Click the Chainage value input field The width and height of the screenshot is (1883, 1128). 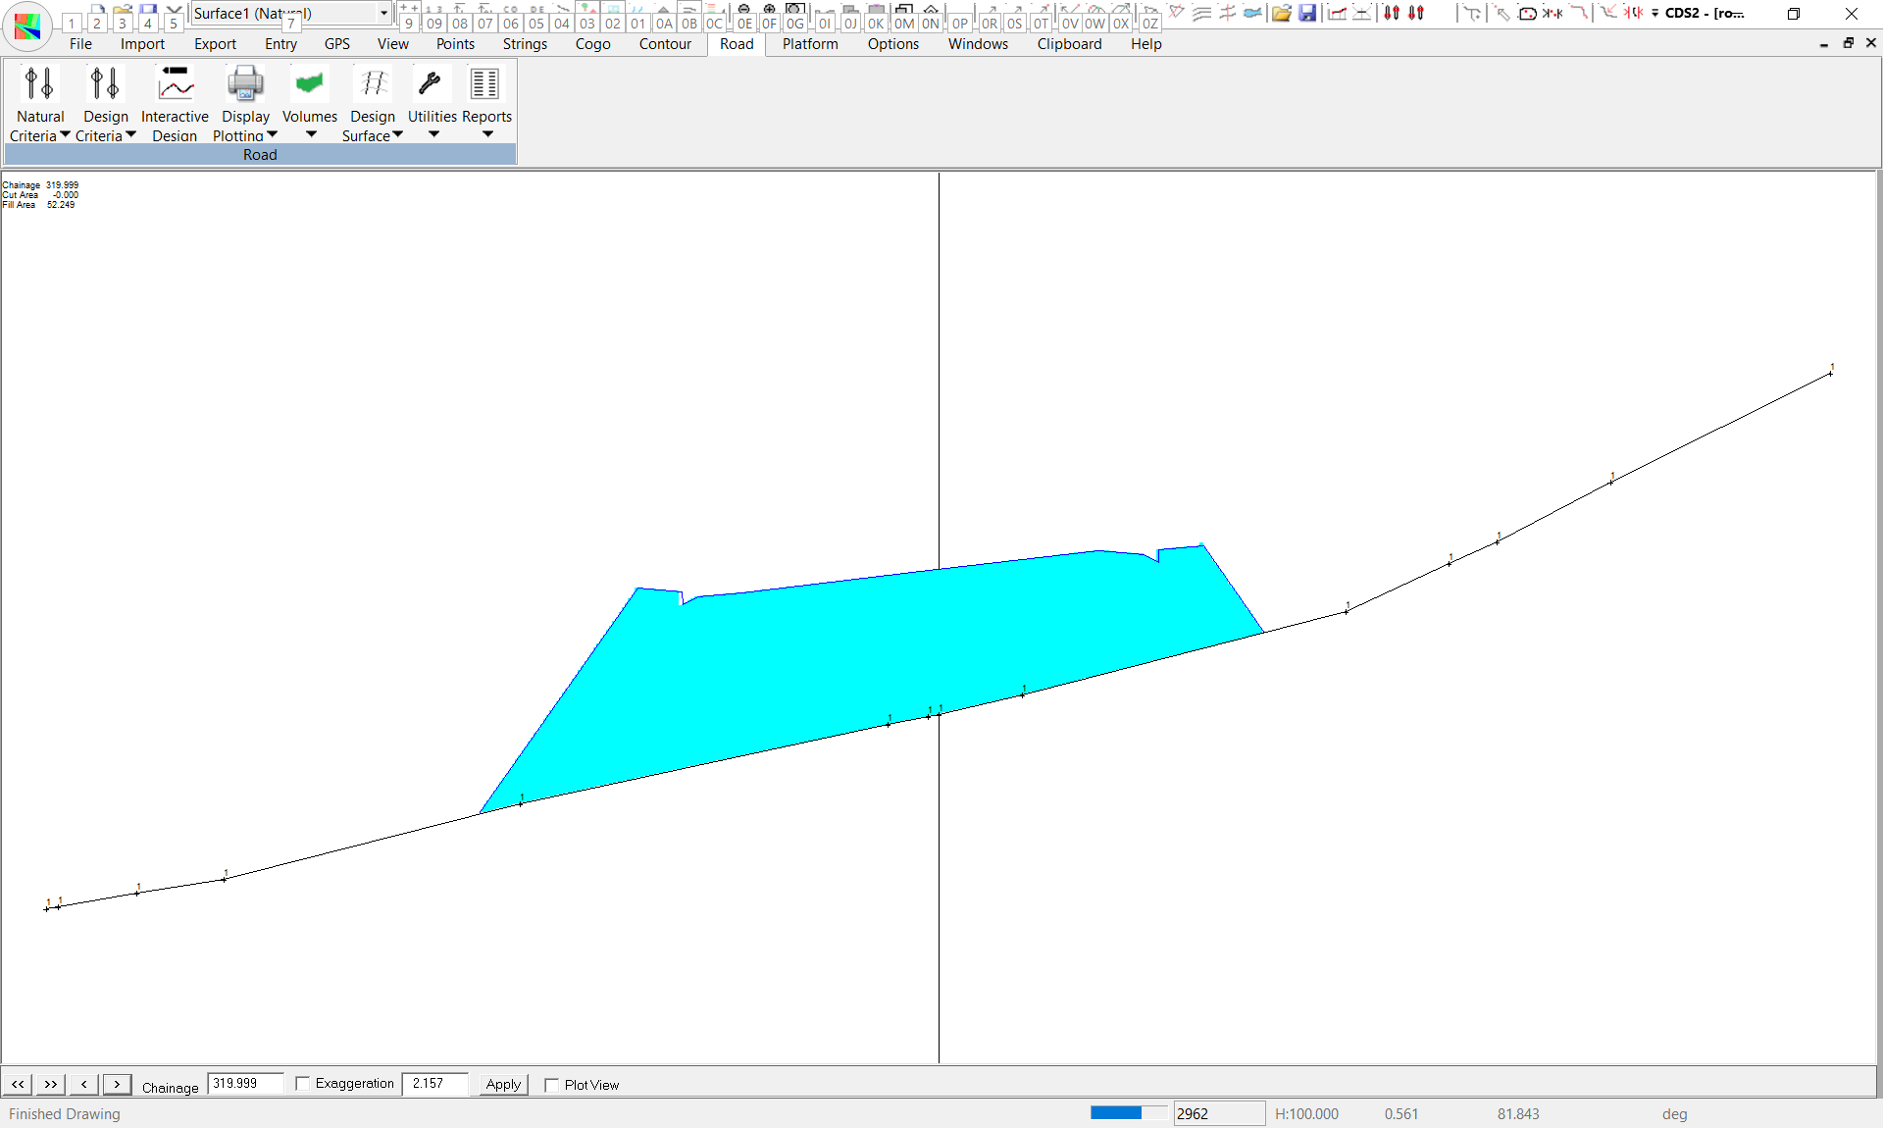click(x=245, y=1084)
